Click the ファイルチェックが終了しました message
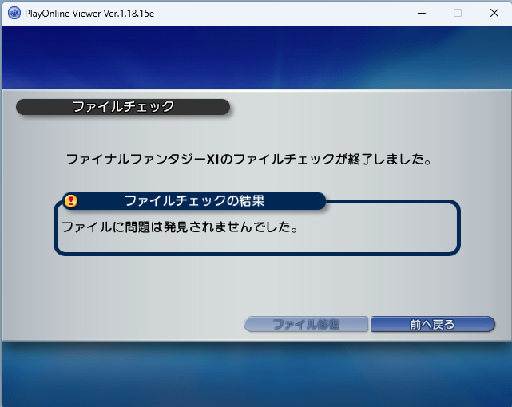 (249, 159)
